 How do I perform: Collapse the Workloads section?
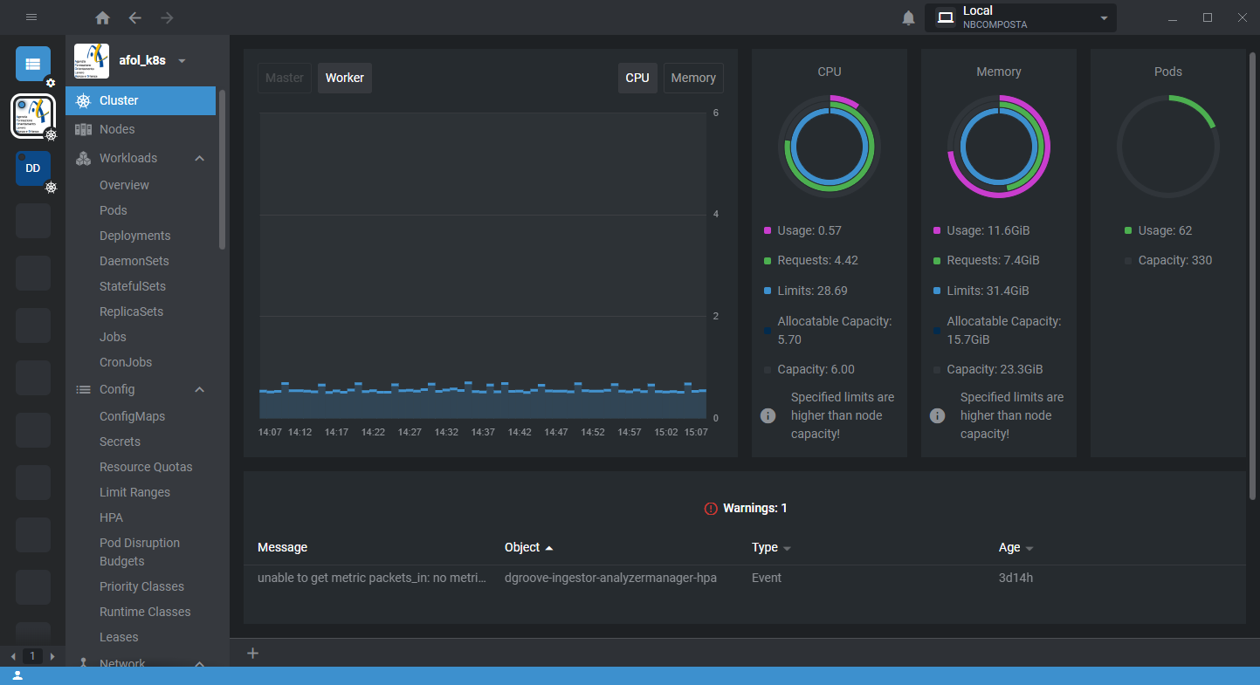(x=199, y=158)
